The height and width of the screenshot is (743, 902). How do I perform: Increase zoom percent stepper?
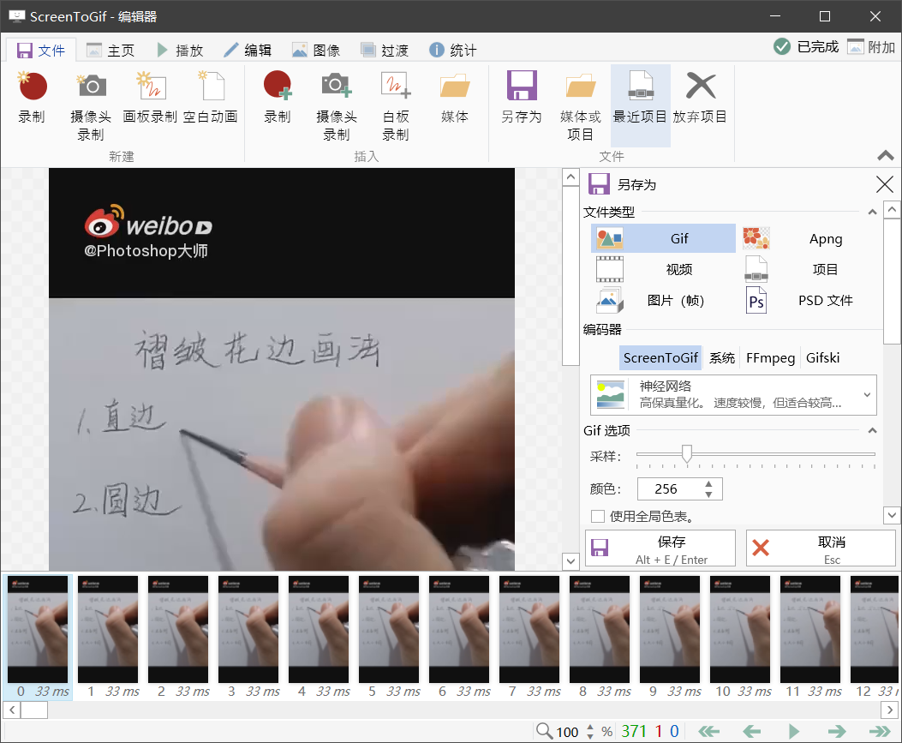(590, 727)
